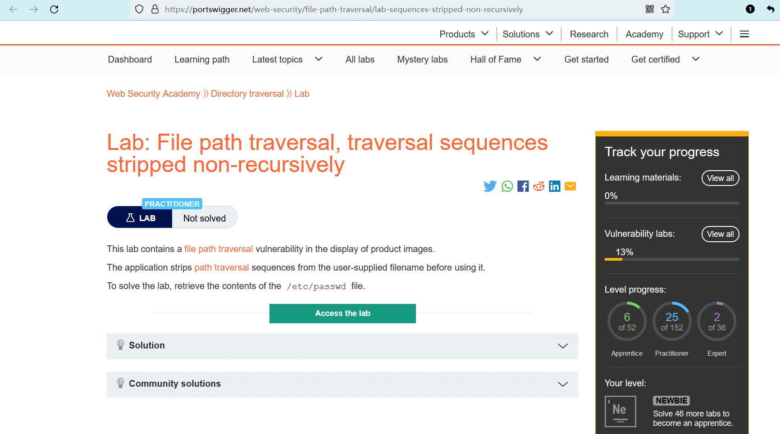Click the lab title heading
This screenshot has width=780, height=434.
327,154
